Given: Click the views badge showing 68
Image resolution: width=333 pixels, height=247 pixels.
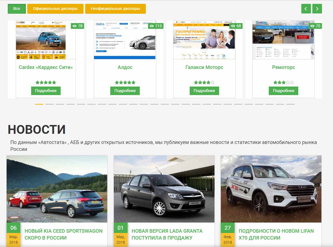Looking at the screenshot, I should pyautogui.click(x=236, y=26).
